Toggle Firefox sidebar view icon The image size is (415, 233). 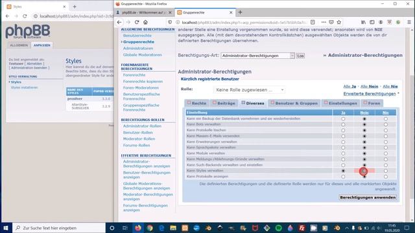(372, 22)
